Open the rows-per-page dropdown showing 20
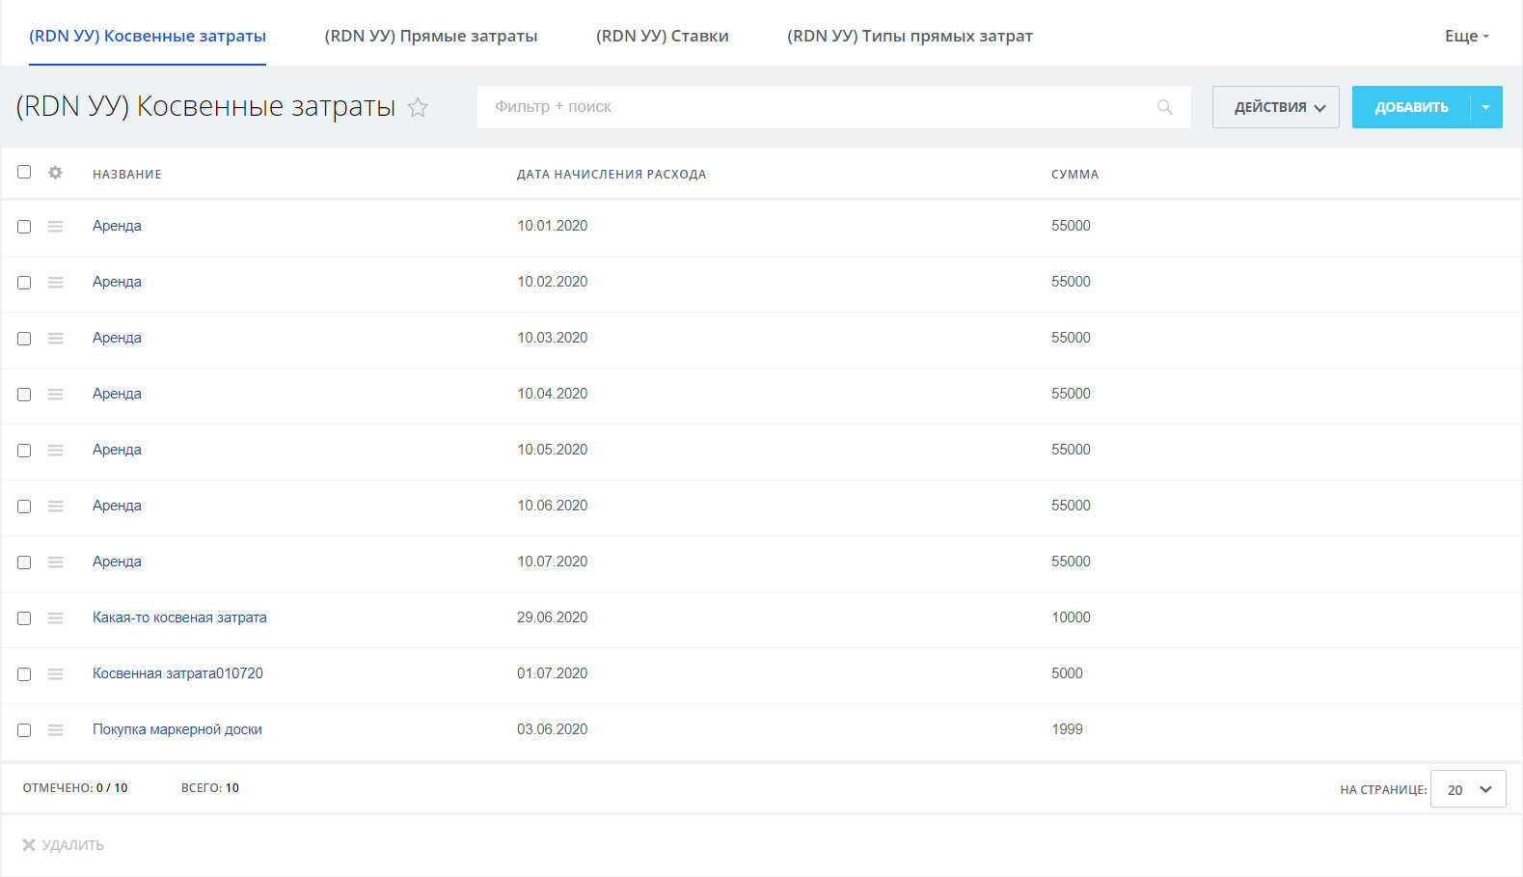This screenshot has width=1523, height=877. tap(1467, 789)
